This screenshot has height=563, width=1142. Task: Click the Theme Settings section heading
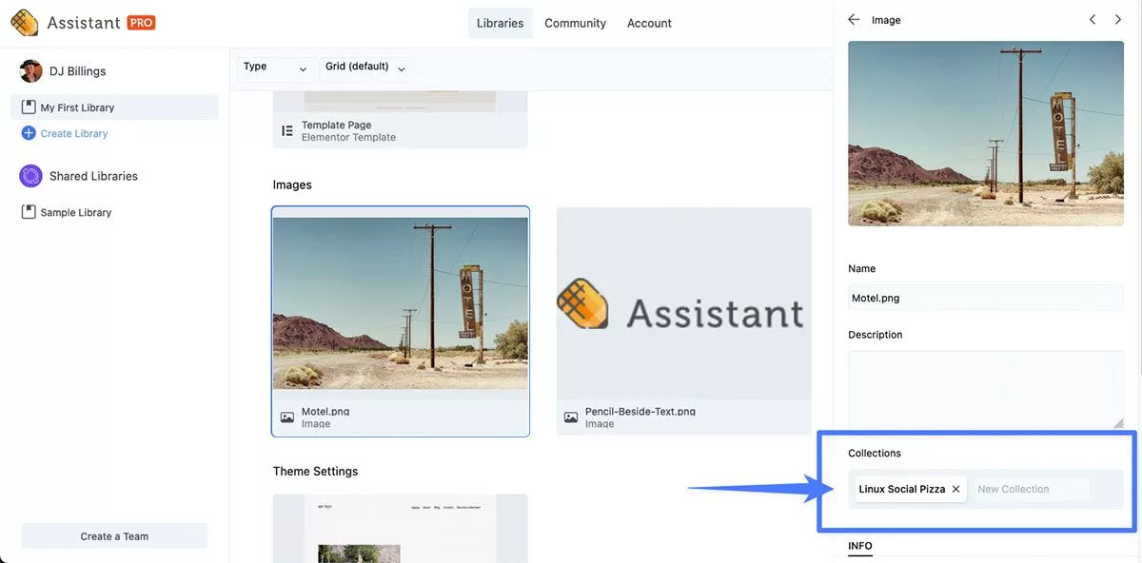[x=315, y=472]
